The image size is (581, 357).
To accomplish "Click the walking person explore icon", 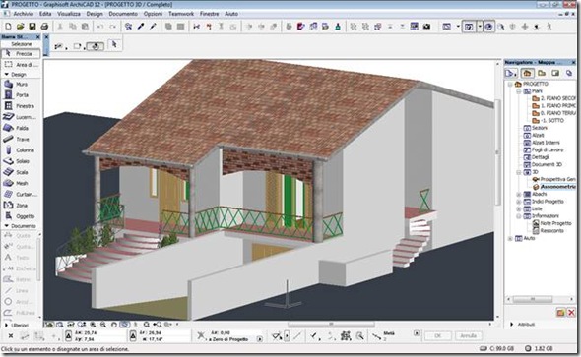I will pos(549,27).
